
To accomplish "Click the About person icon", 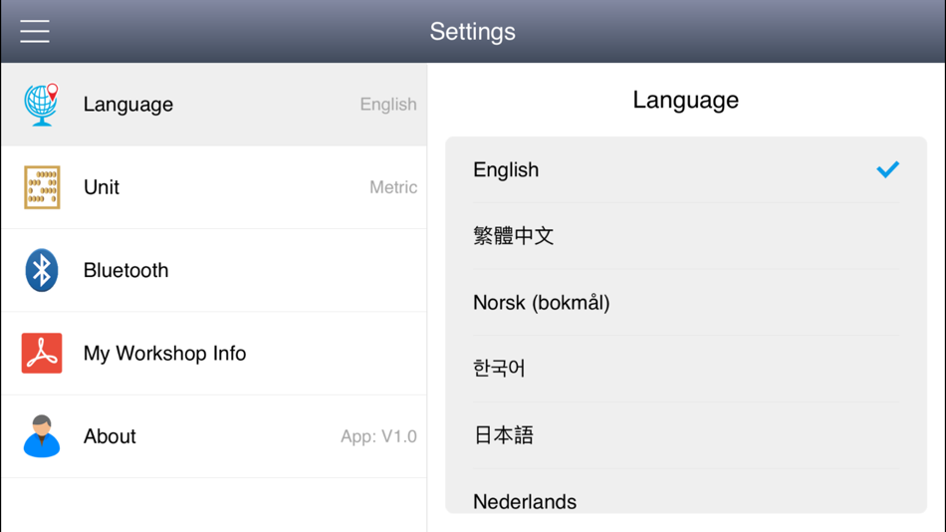I will (42, 436).
